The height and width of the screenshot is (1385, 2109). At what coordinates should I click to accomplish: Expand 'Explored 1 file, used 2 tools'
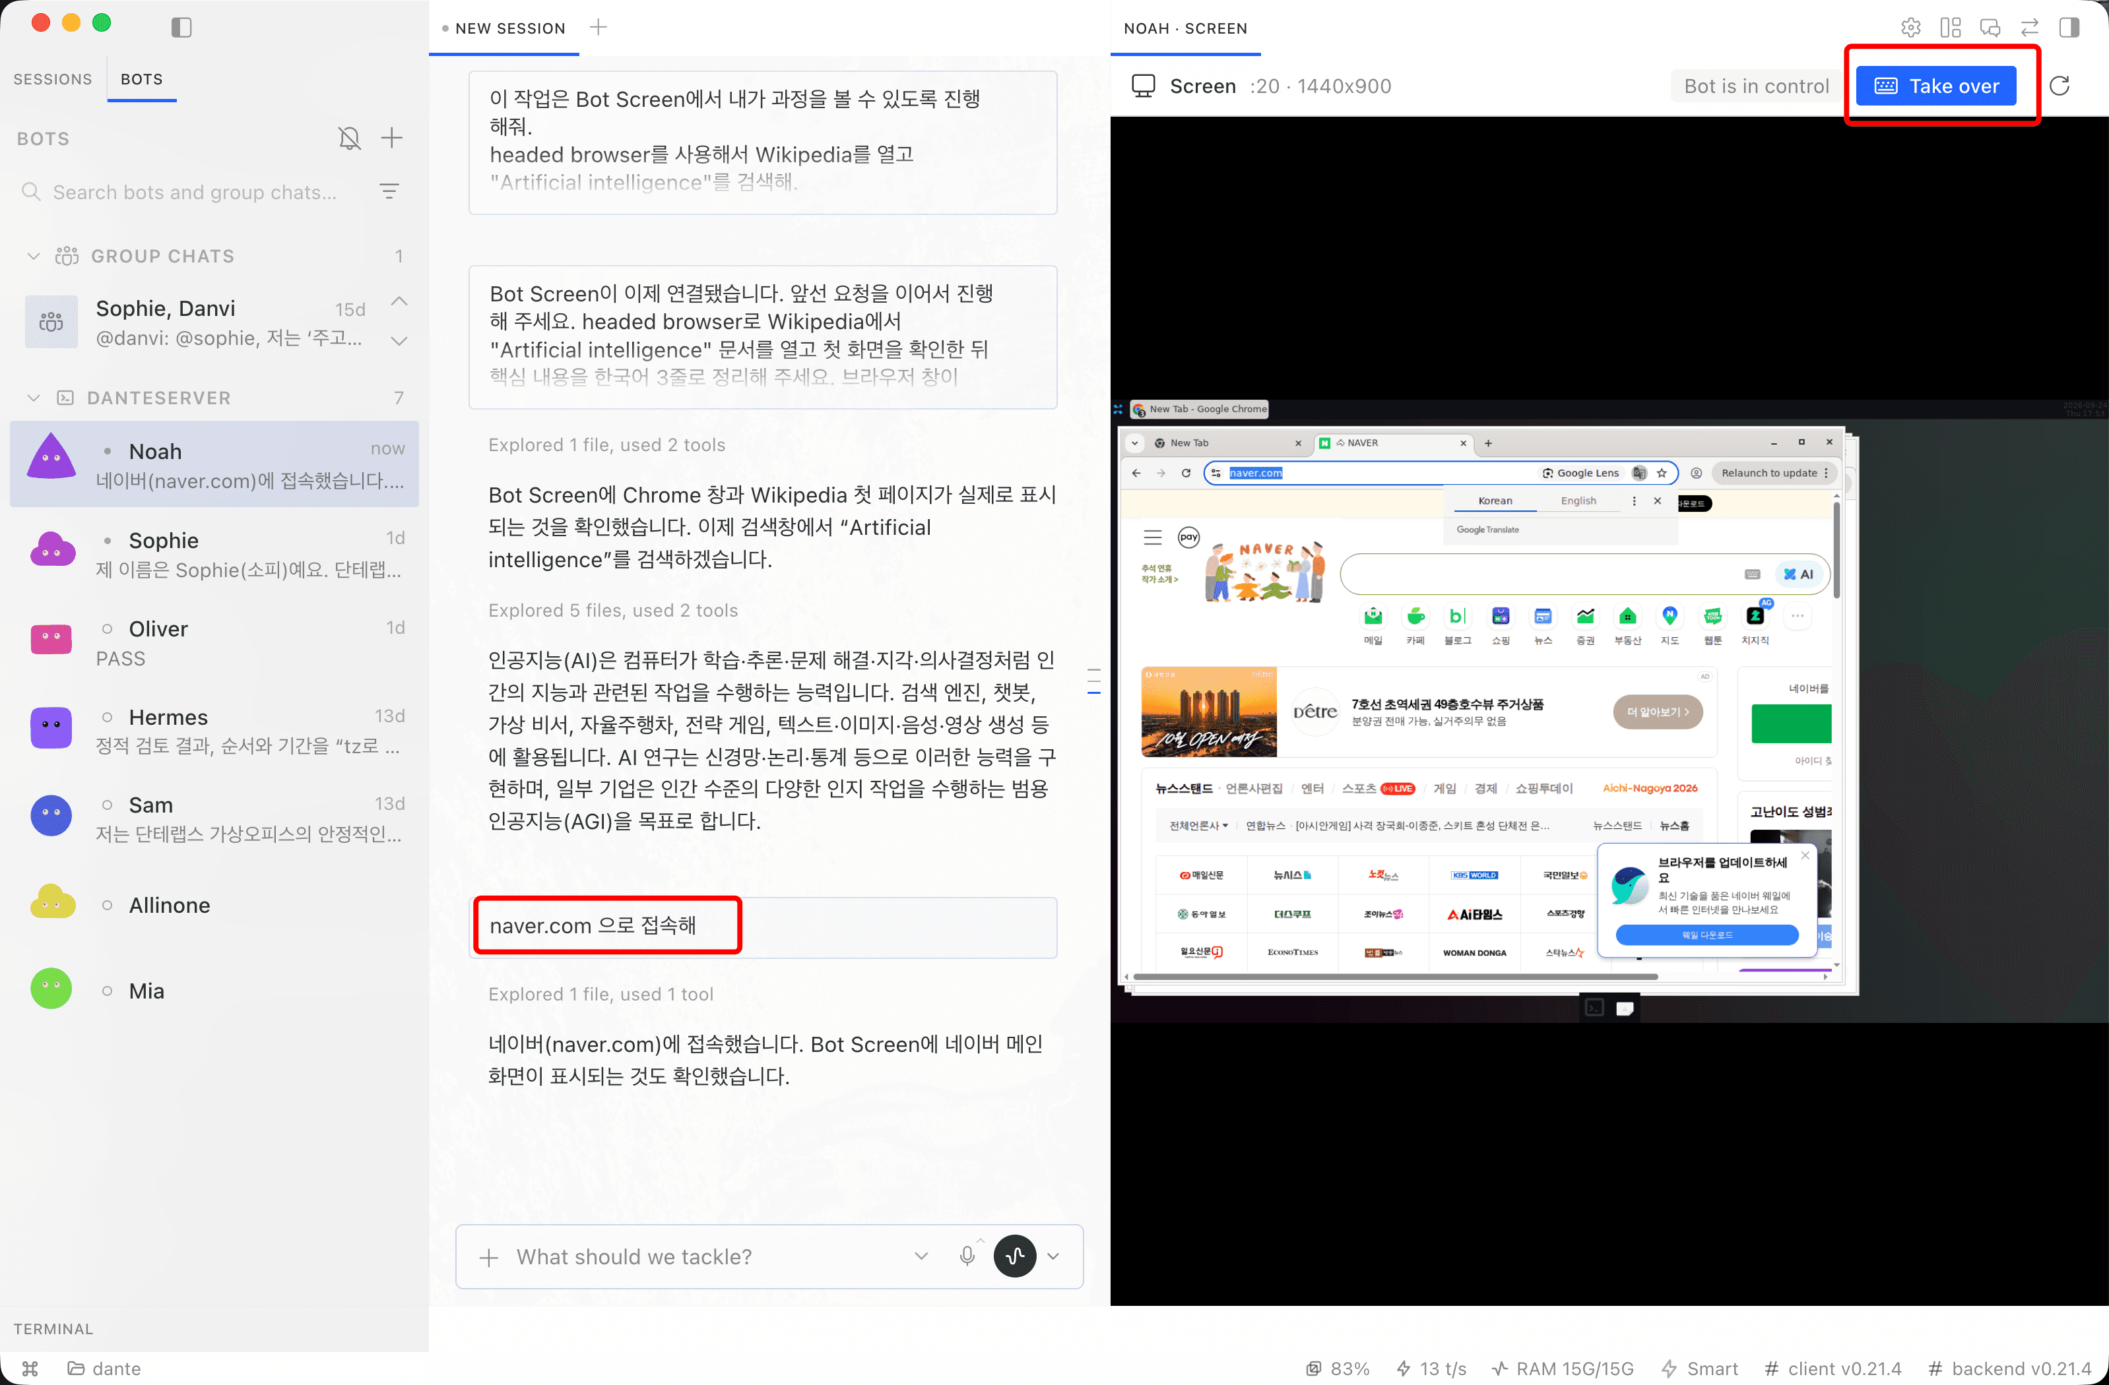607,445
